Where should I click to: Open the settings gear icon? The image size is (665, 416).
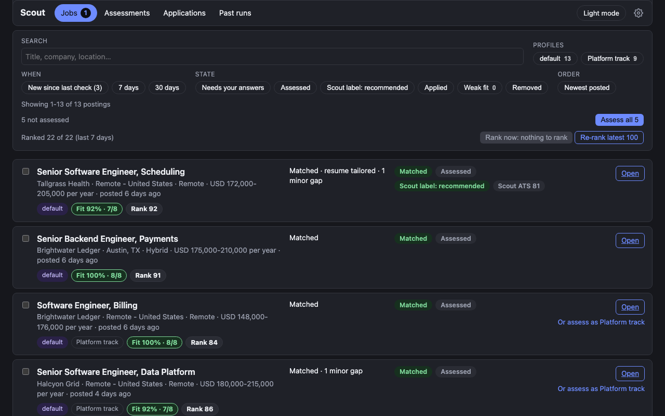click(x=639, y=13)
